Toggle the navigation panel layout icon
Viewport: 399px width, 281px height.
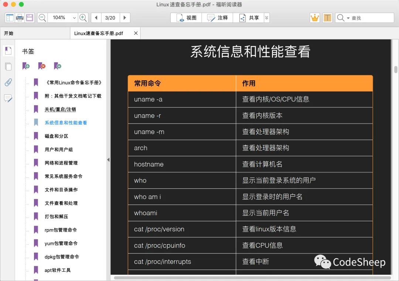click(x=10, y=18)
